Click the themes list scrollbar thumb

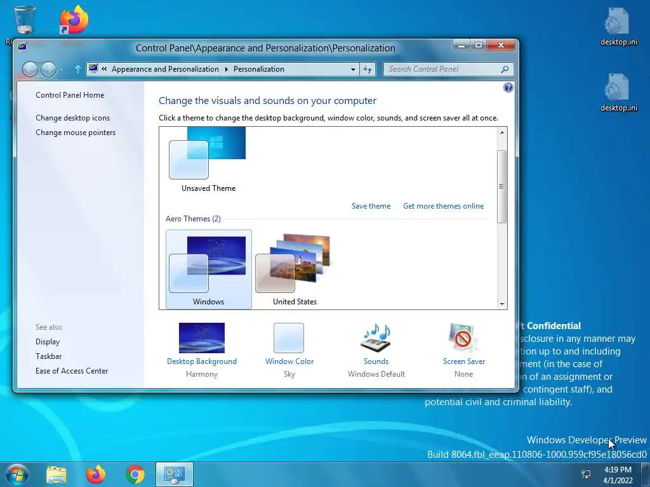click(502, 186)
